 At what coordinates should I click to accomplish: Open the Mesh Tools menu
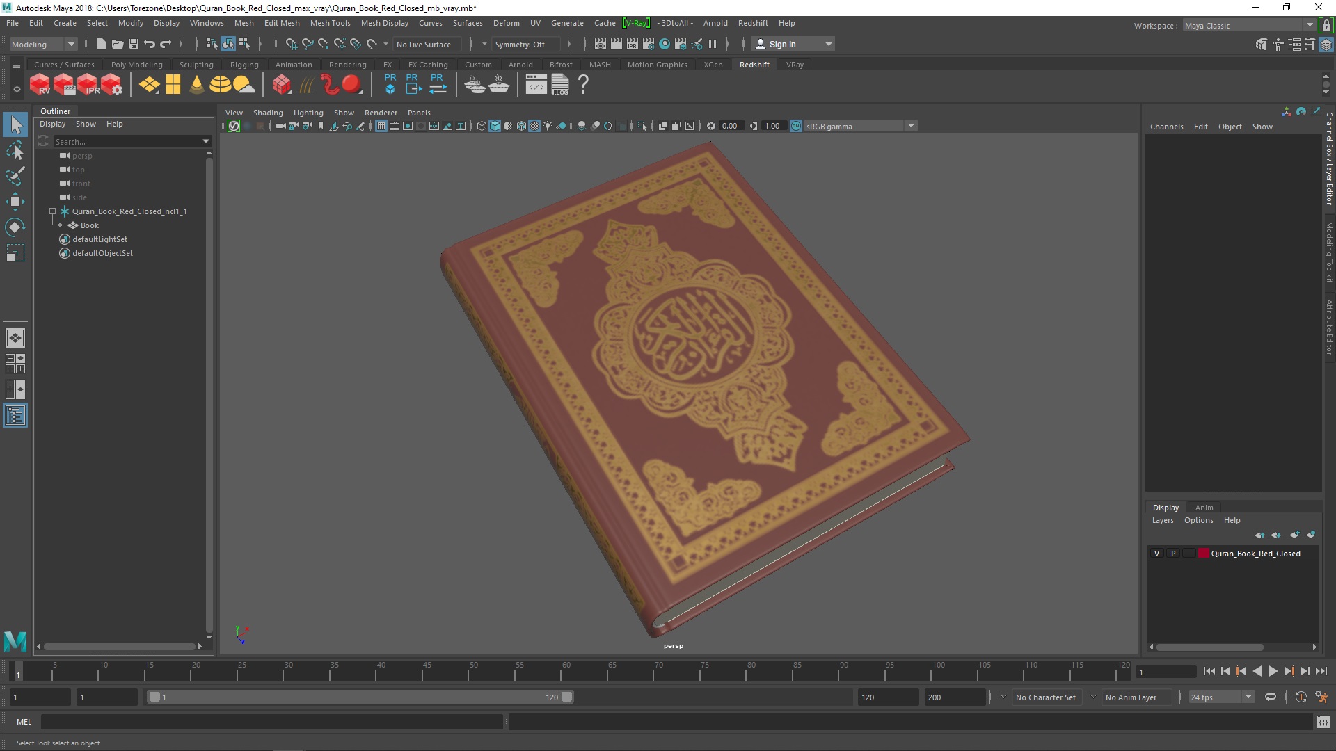point(330,23)
